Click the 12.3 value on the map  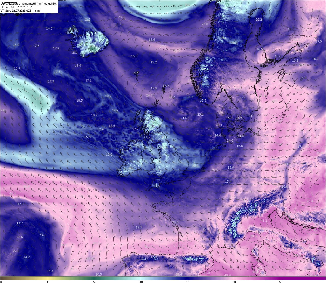pyautogui.click(x=57, y=72)
